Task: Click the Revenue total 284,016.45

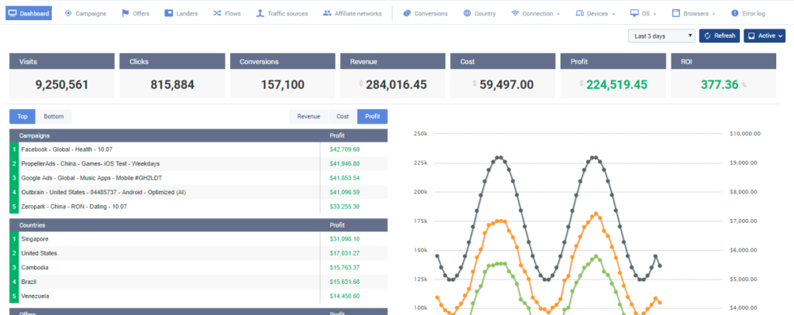Action: coord(396,84)
